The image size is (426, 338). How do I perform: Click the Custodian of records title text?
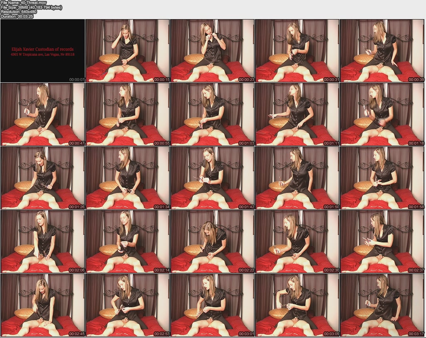[42, 49]
